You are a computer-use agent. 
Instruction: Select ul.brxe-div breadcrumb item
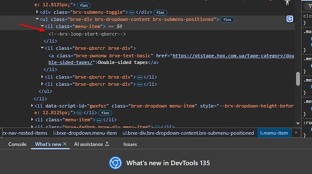(x=188, y=133)
